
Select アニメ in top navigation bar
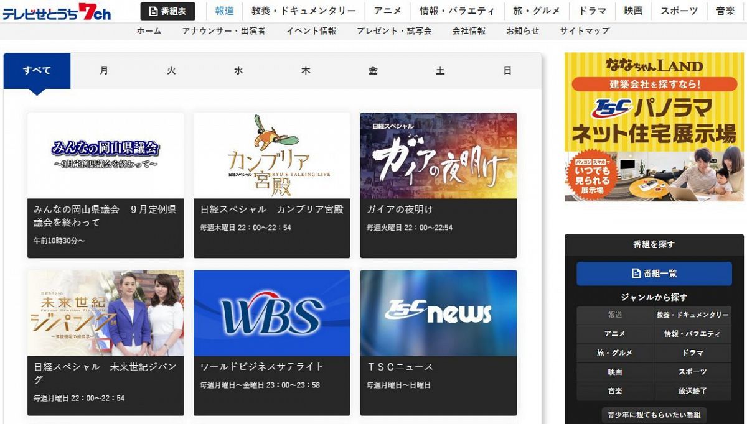[388, 11]
